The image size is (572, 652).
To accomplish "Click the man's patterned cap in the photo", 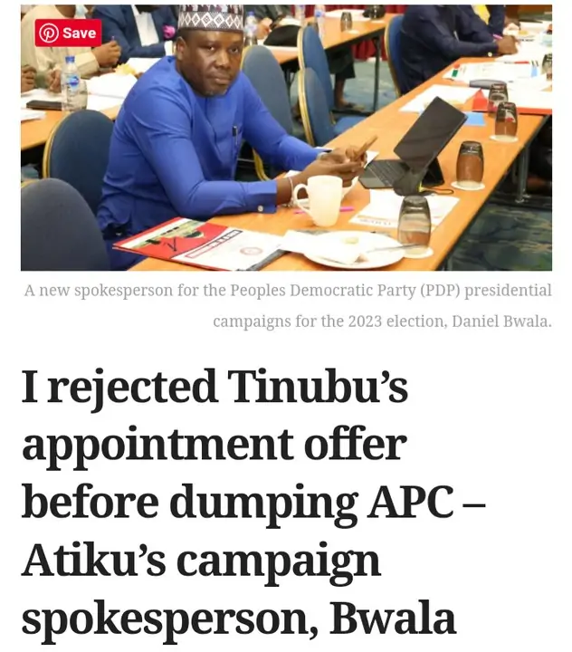I will (x=209, y=17).
